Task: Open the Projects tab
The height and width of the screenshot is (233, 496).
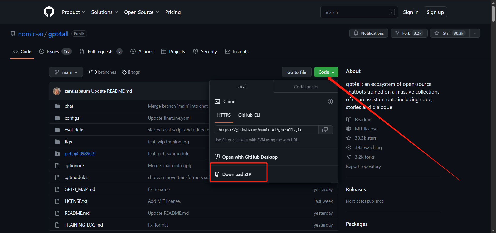Action: [x=173, y=52]
